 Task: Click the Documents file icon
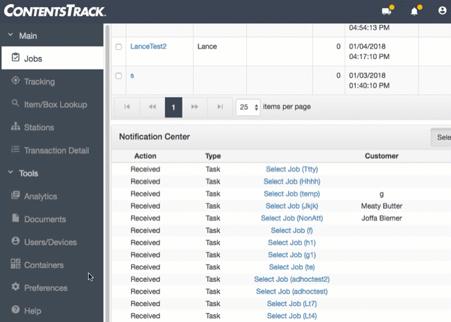(15, 218)
